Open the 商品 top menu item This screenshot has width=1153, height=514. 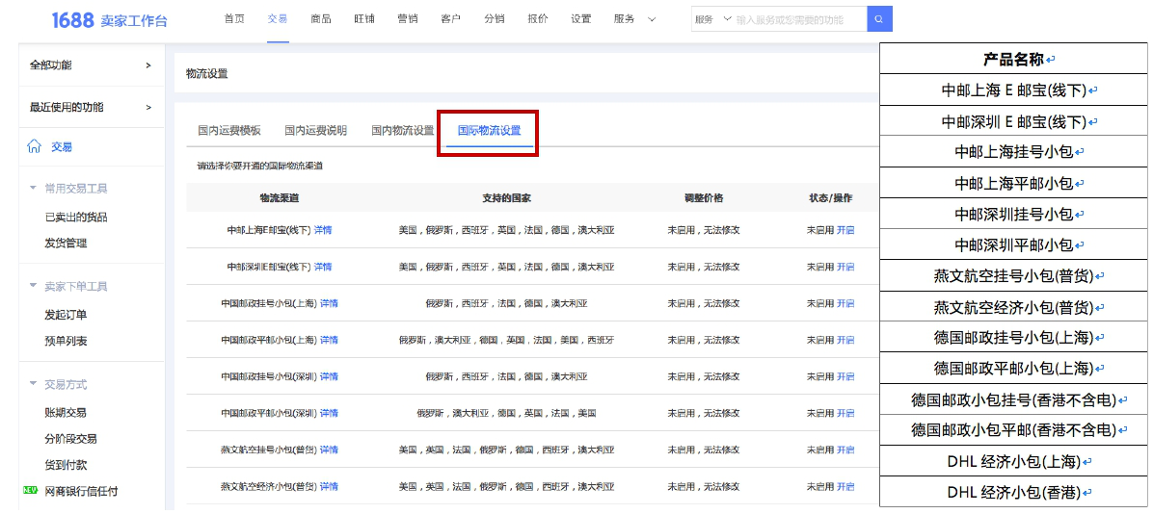click(x=321, y=19)
